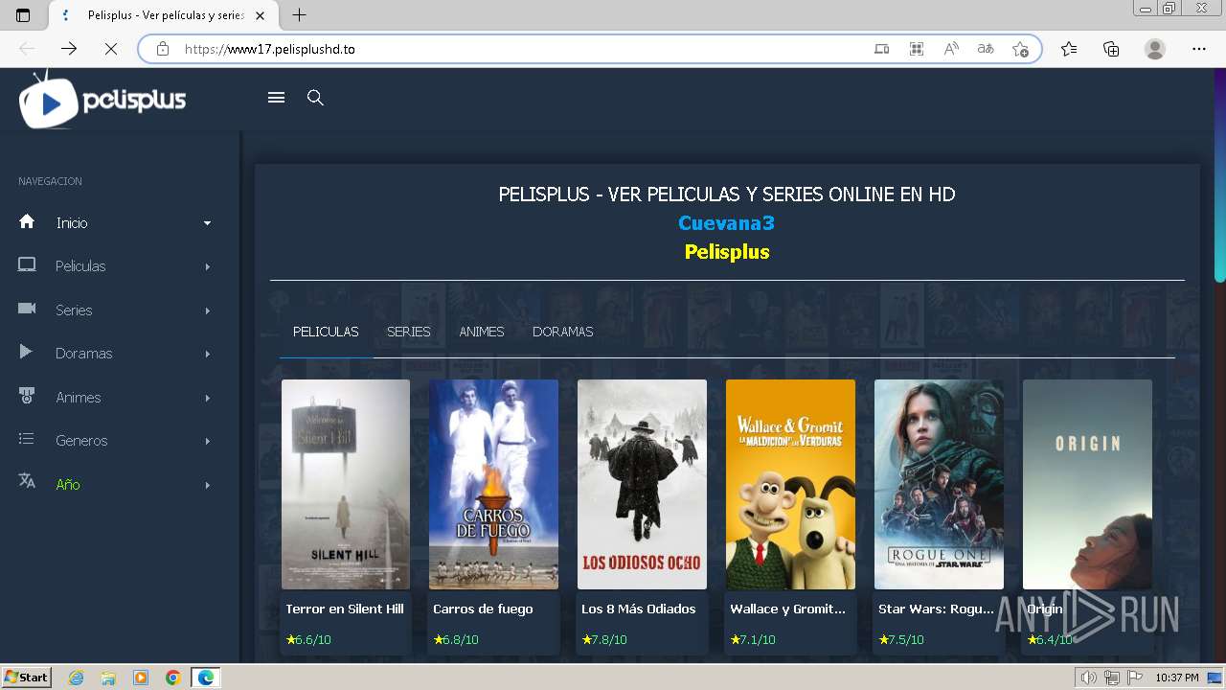Click the Los Odiosos Ocho poster
1226x690 pixels.
(x=642, y=484)
